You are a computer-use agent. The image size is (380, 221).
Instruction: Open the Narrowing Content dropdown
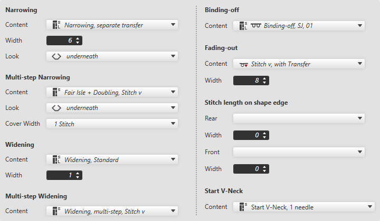[x=174, y=25]
